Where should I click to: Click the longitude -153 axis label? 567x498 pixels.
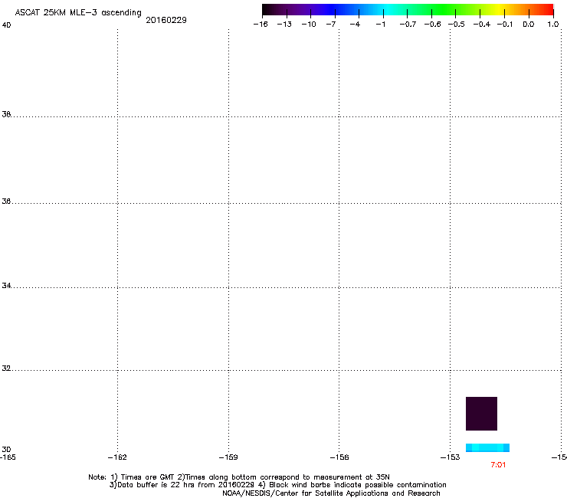coord(451,457)
